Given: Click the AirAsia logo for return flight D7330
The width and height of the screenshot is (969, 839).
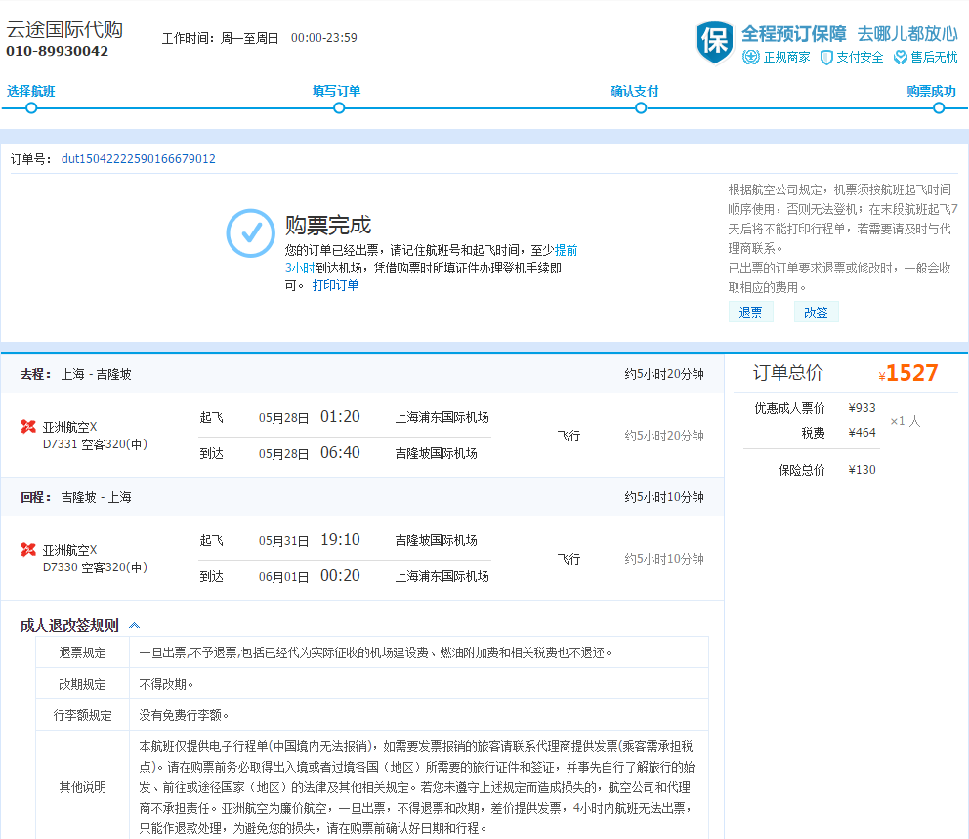Looking at the screenshot, I should click(x=28, y=550).
